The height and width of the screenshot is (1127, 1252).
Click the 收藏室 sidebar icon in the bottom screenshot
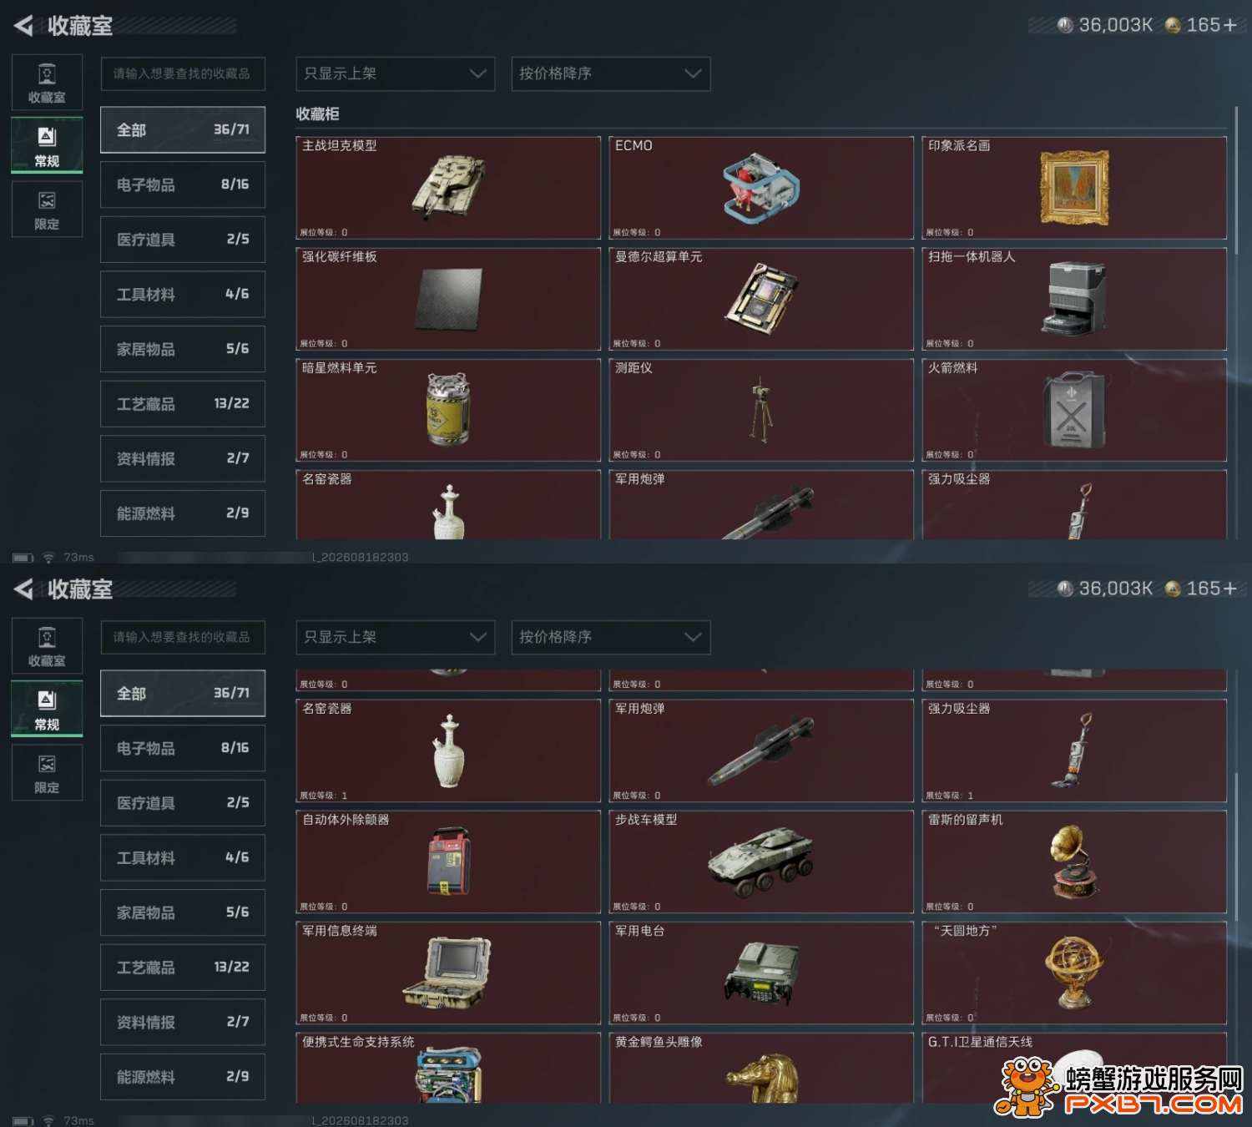coord(47,645)
